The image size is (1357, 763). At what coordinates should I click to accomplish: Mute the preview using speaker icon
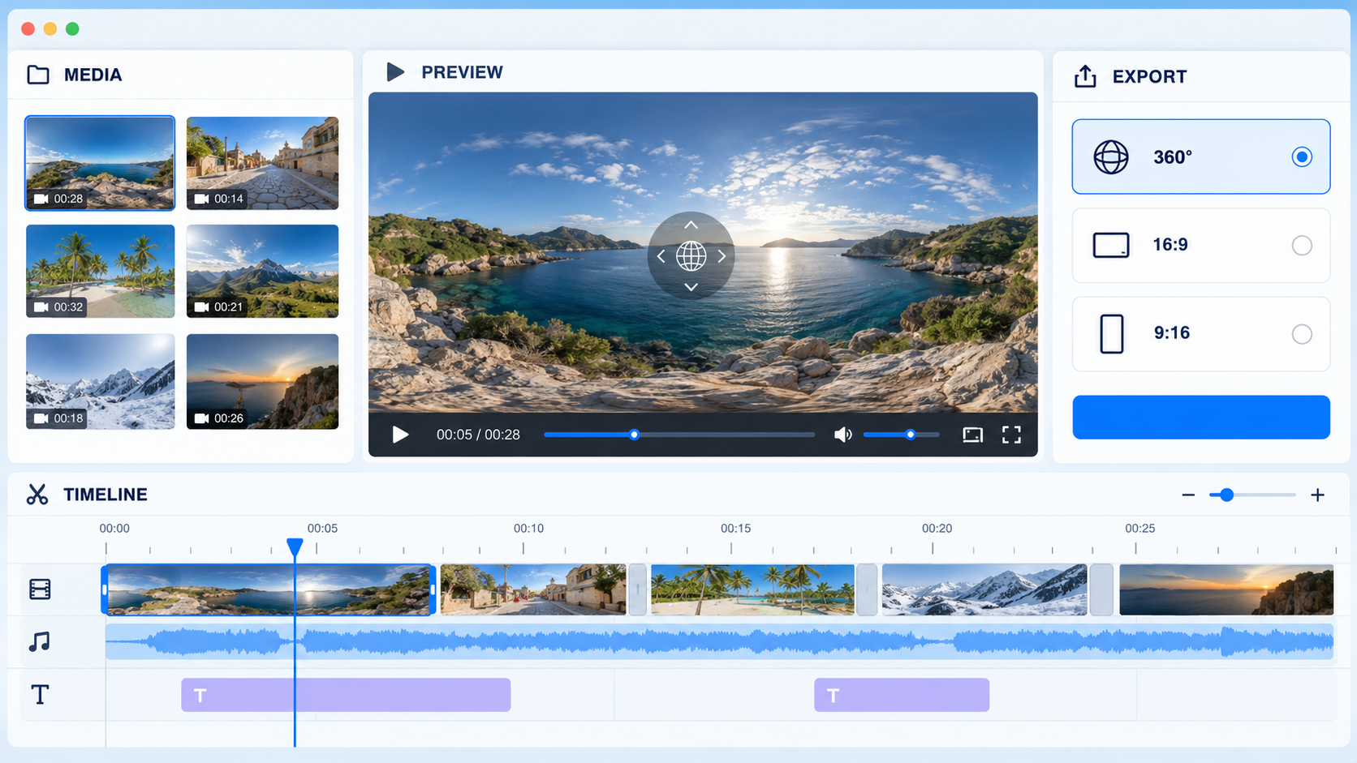[x=843, y=435]
